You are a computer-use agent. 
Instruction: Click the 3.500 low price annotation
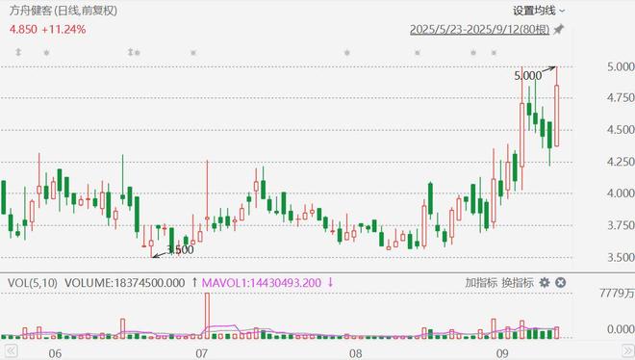point(180,250)
